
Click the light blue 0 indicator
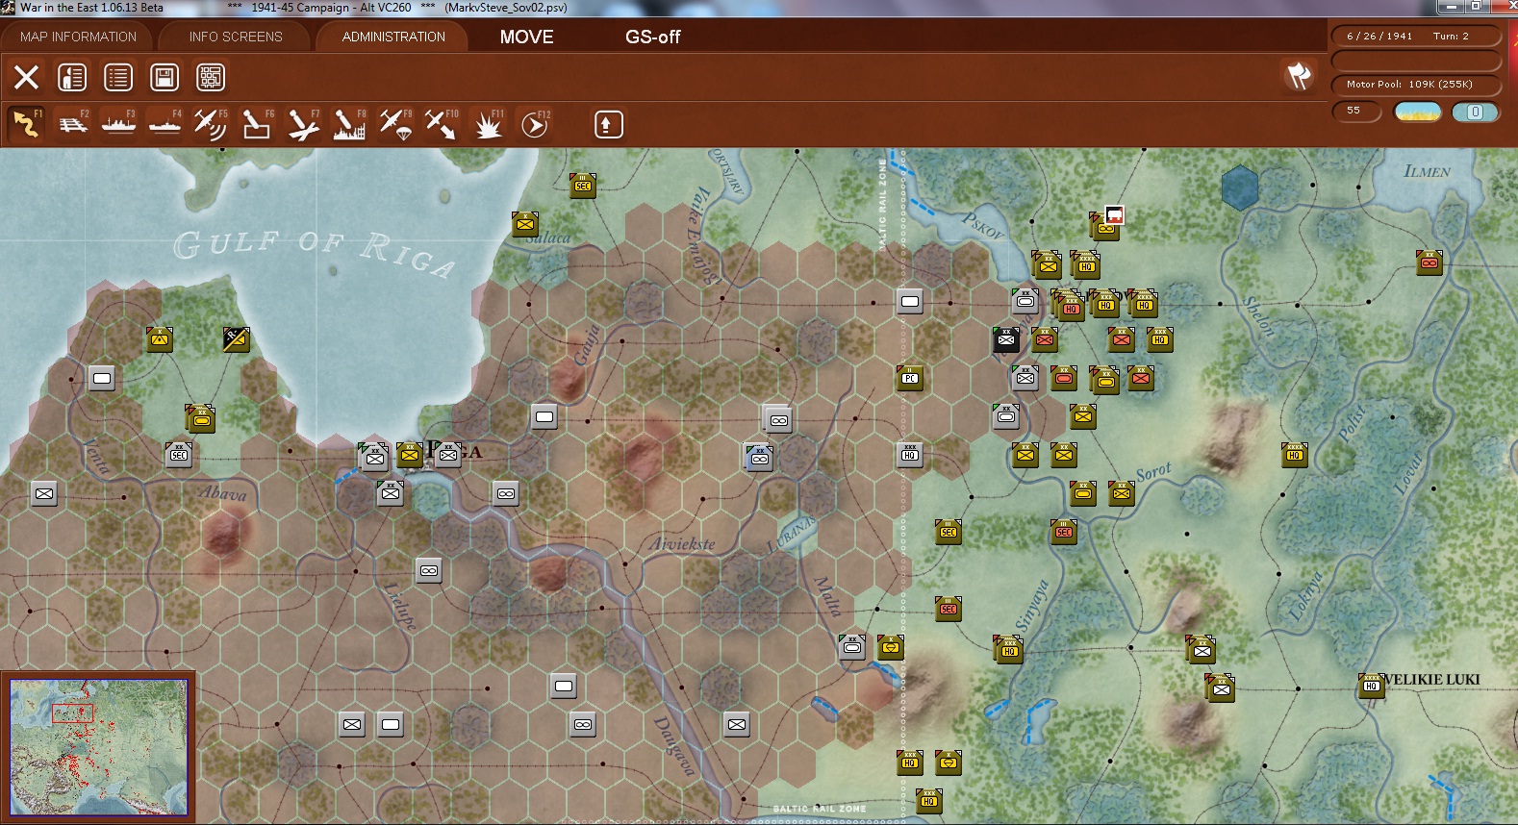(1475, 112)
